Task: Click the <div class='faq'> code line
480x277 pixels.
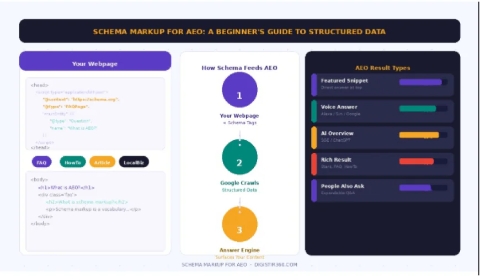Action: click(x=57, y=195)
